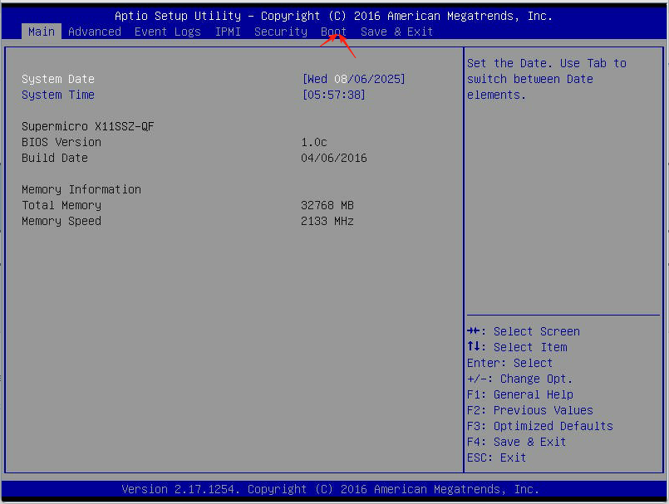Click F3: Optimized Defaults hint

coord(540,426)
